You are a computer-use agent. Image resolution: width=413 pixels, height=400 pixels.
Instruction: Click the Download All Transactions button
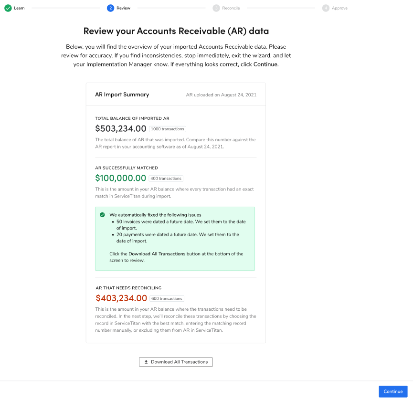pos(176,362)
